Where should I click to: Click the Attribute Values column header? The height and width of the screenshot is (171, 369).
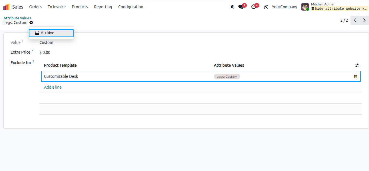tap(229, 65)
